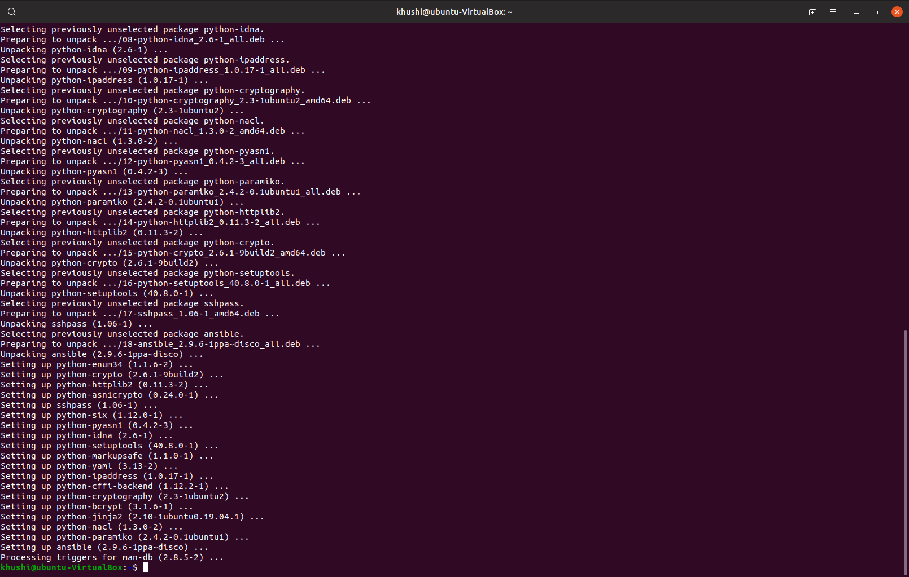Image resolution: width=909 pixels, height=577 pixels.
Task: Click 'Unpacking sshpass (1.06-1)' line
Action: click(76, 324)
